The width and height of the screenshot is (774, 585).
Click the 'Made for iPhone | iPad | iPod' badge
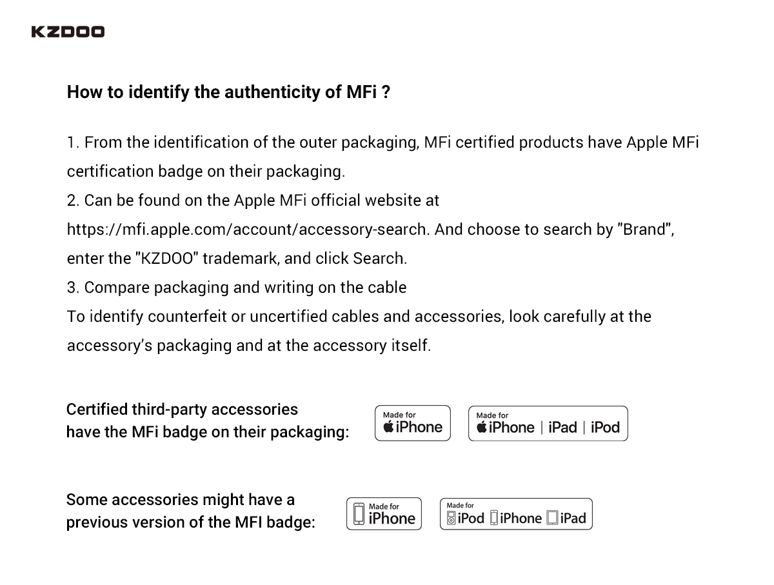pos(548,423)
